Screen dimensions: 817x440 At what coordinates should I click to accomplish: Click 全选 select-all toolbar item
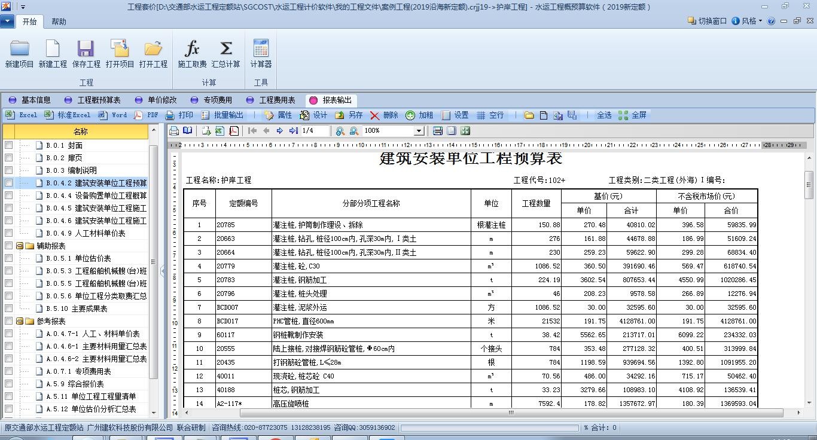coord(604,115)
